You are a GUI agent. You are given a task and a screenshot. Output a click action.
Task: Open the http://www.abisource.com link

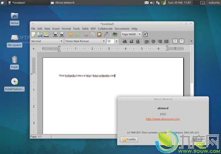coord(163,119)
